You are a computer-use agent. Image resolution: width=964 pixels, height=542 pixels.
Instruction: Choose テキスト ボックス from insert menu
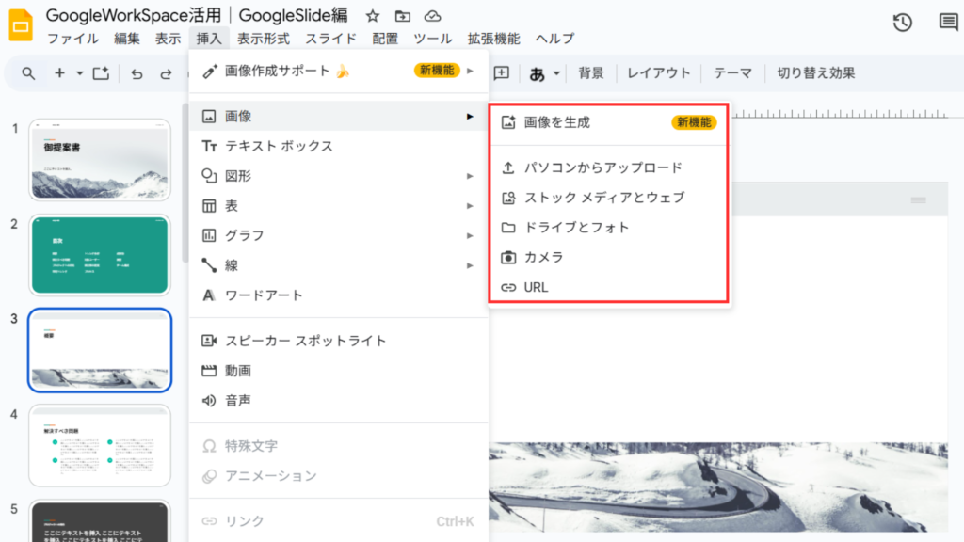tap(279, 146)
